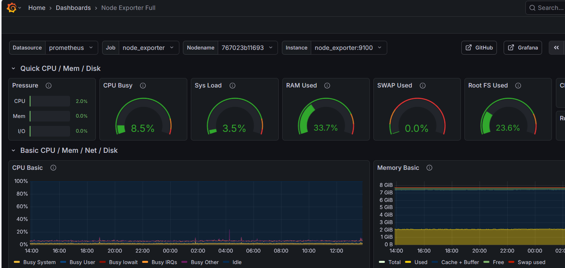Click the Sys Load info icon
The width and height of the screenshot is (565, 268).
232,86
